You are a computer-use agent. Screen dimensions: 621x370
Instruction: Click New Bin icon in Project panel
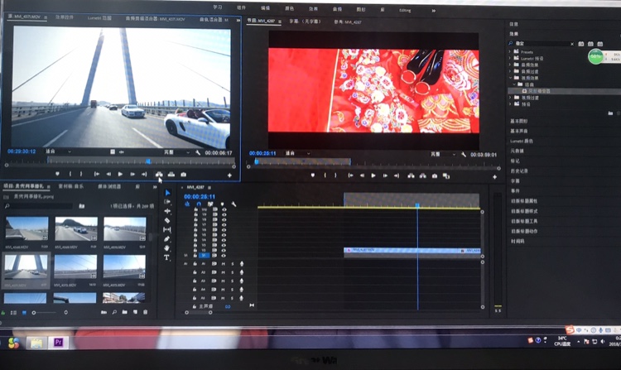pos(125,312)
